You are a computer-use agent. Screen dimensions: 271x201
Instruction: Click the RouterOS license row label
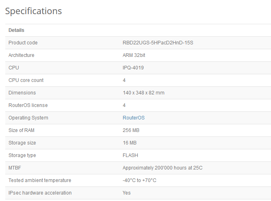click(28, 105)
